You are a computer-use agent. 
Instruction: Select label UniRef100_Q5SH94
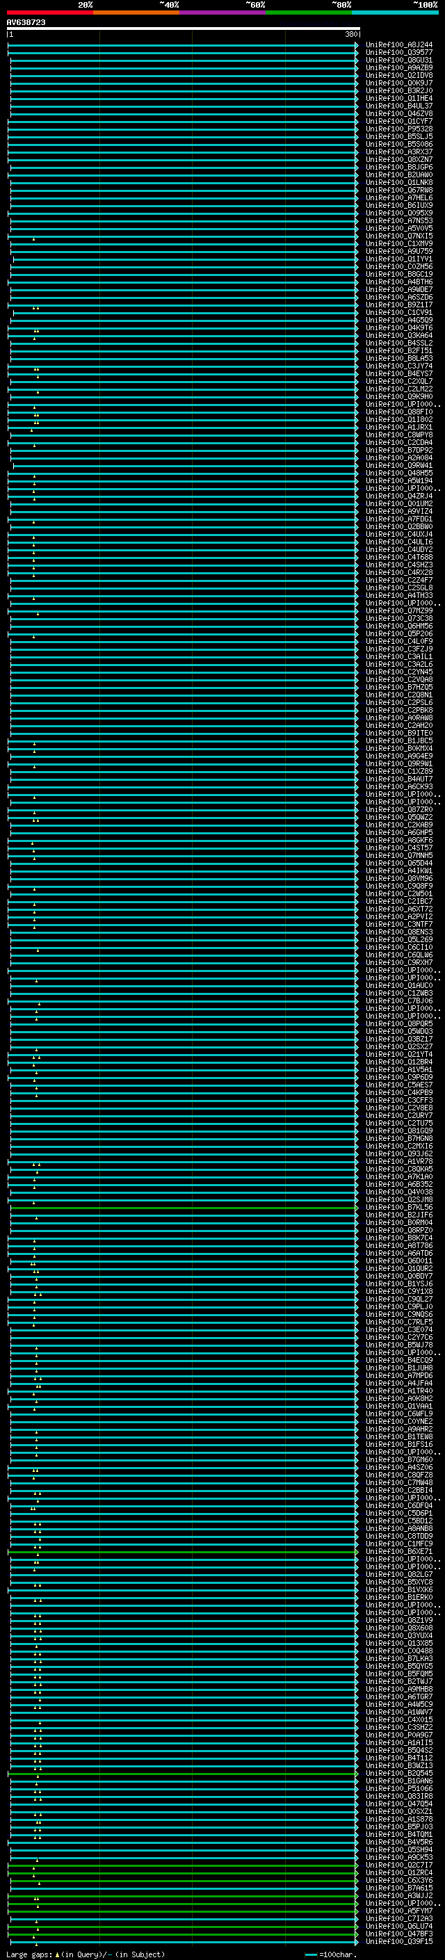coord(399,1849)
